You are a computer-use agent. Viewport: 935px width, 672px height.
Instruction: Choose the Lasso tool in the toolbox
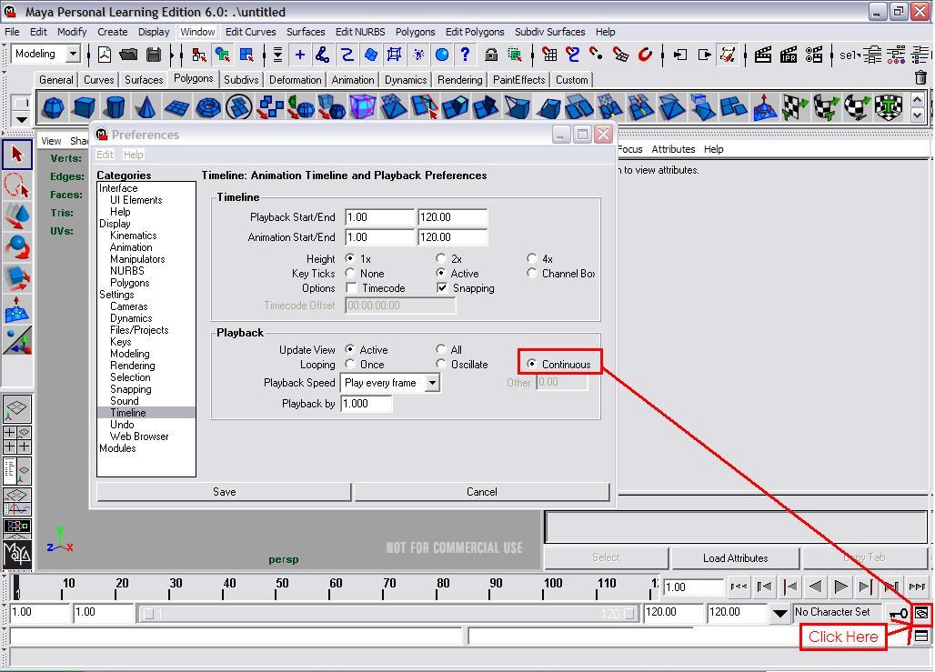17,186
